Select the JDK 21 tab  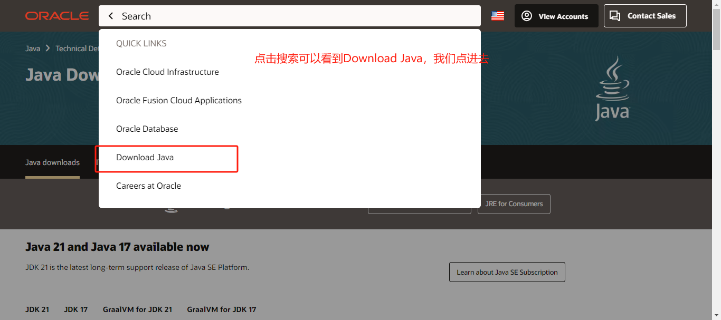coord(37,309)
